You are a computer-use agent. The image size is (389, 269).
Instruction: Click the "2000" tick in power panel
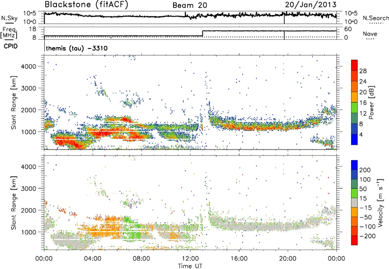pos(29,110)
